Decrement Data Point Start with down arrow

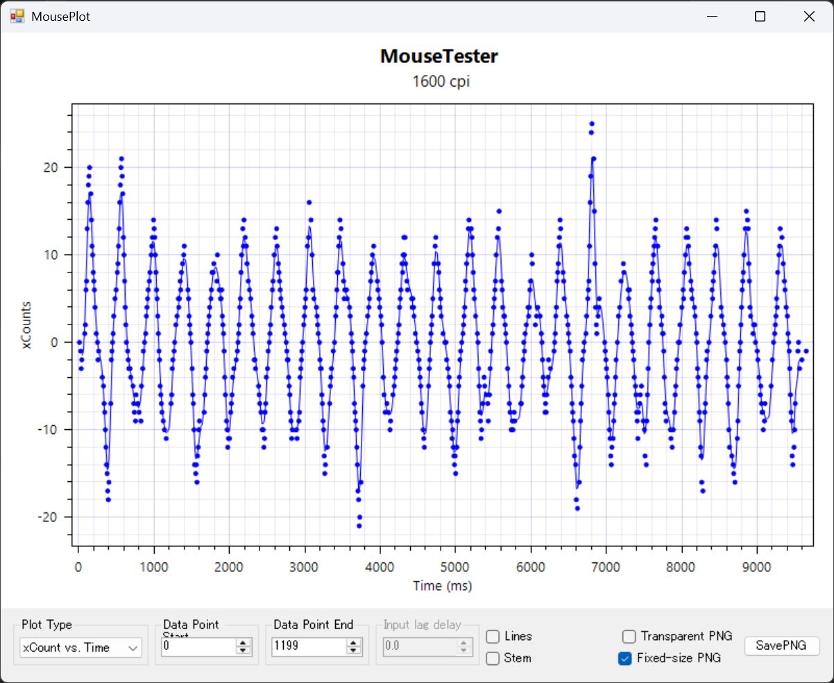(243, 650)
